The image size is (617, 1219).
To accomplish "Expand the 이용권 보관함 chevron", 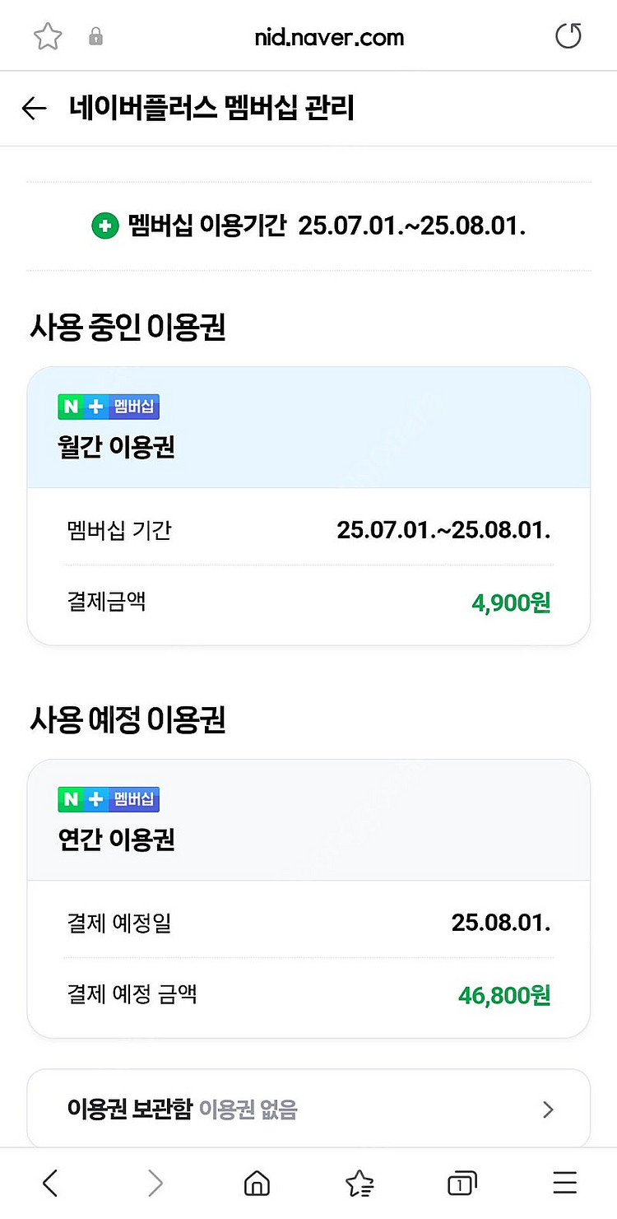I will pyautogui.click(x=549, y=1110).
